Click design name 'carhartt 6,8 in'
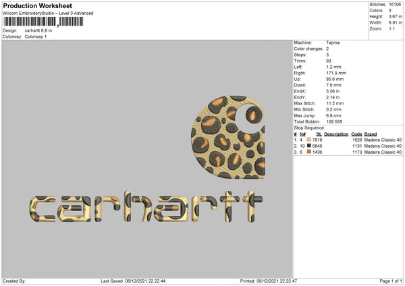Image resolution: width=405 pixels, height=286 pixels. coord(38,30)
